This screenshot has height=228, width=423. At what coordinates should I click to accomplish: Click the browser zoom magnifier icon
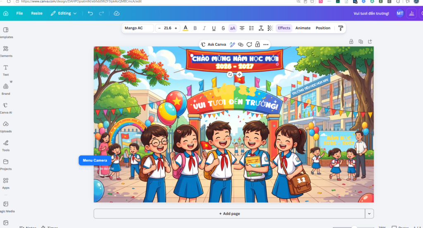298,1
